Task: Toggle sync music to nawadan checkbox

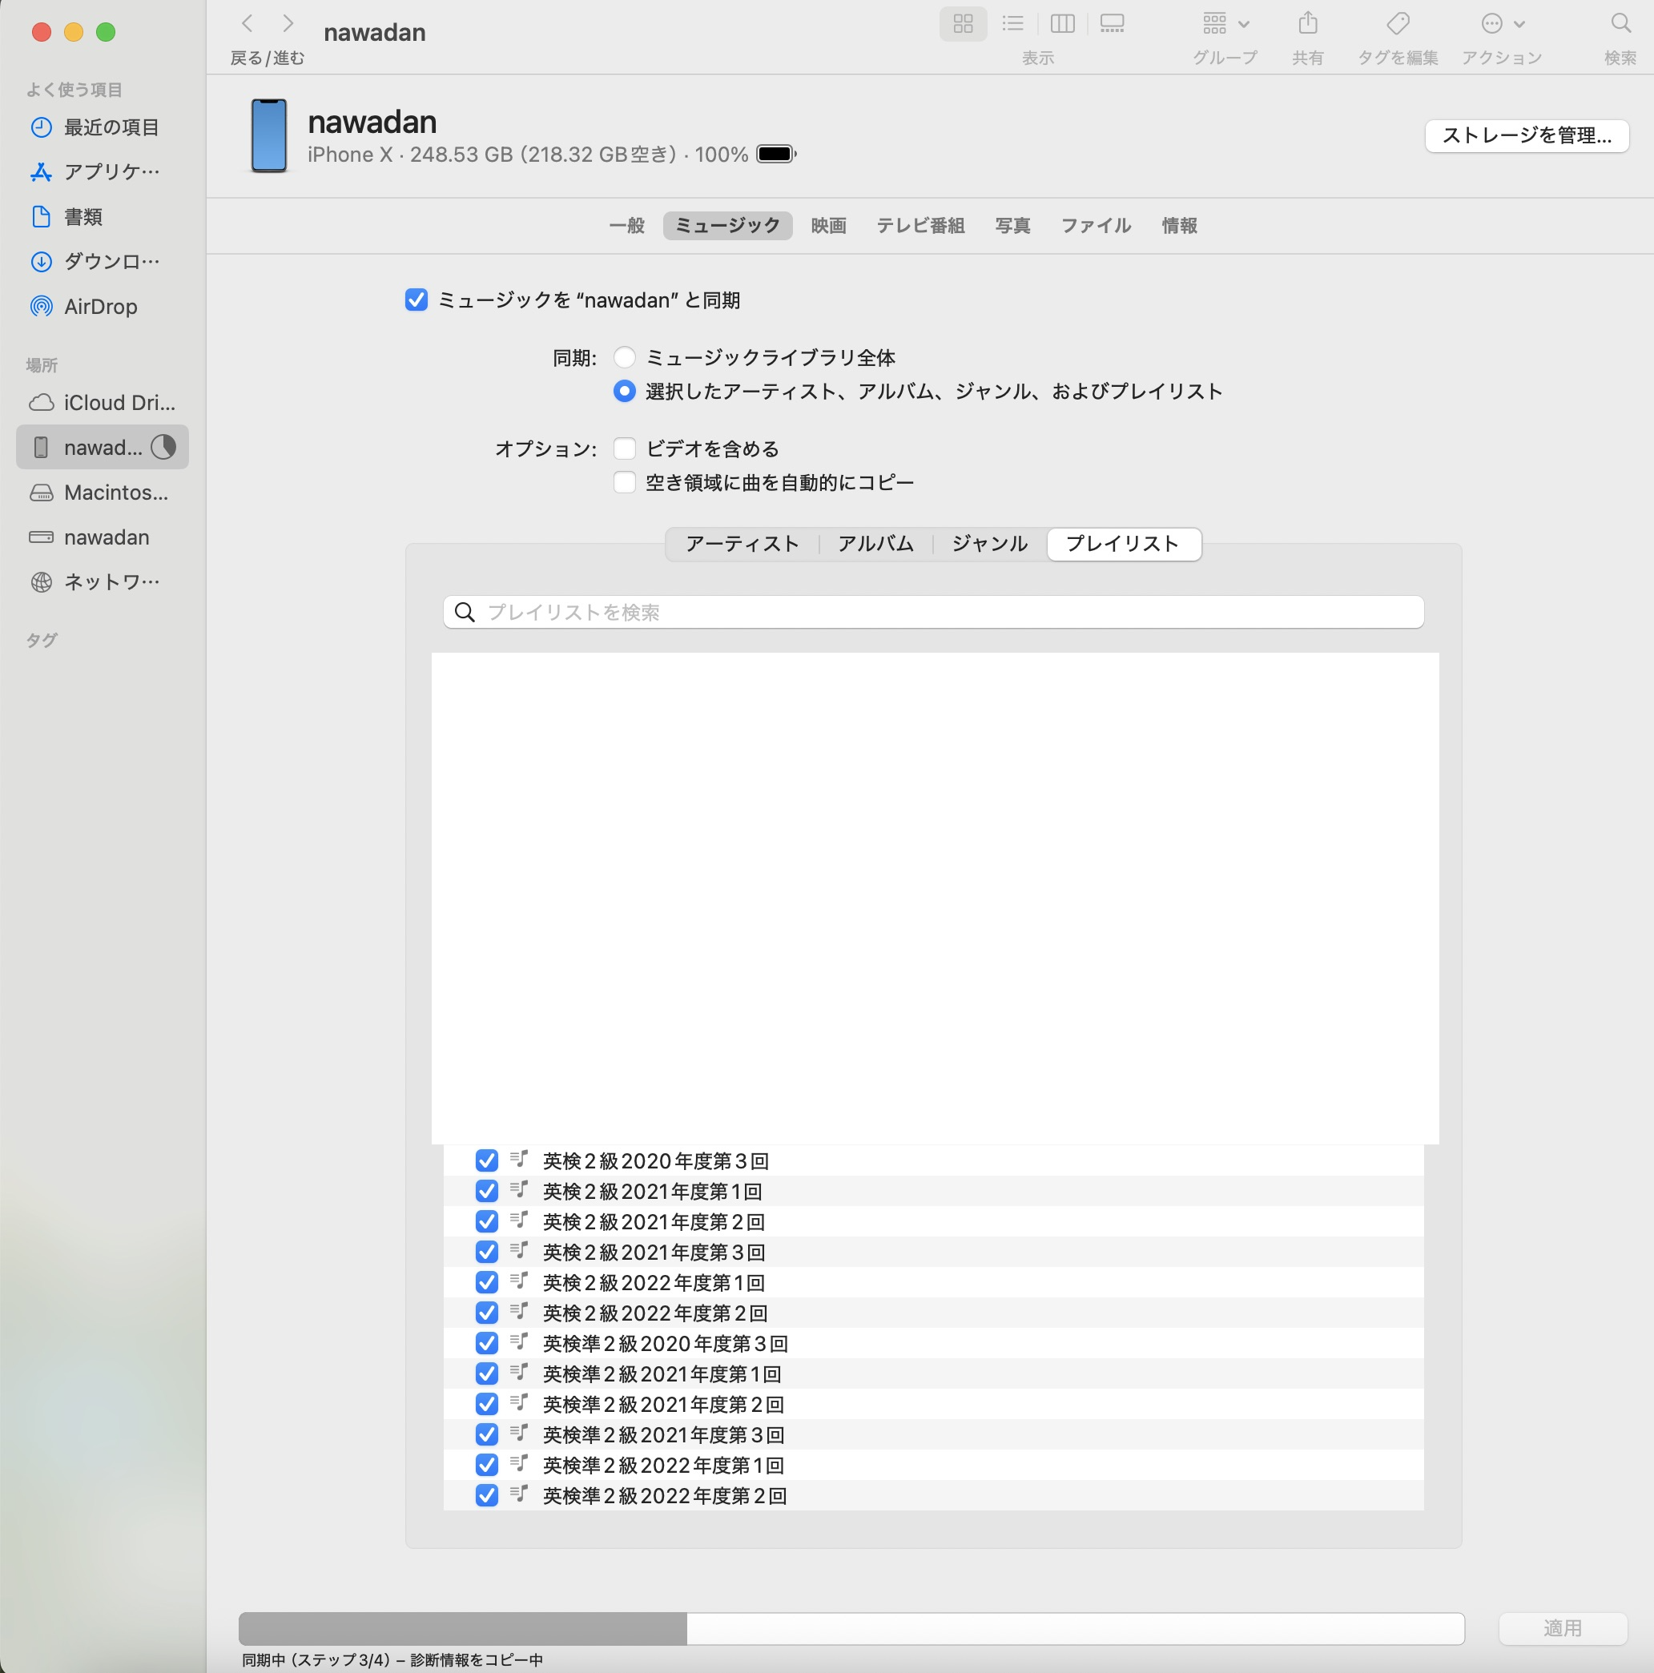Action: coord(417,300)
